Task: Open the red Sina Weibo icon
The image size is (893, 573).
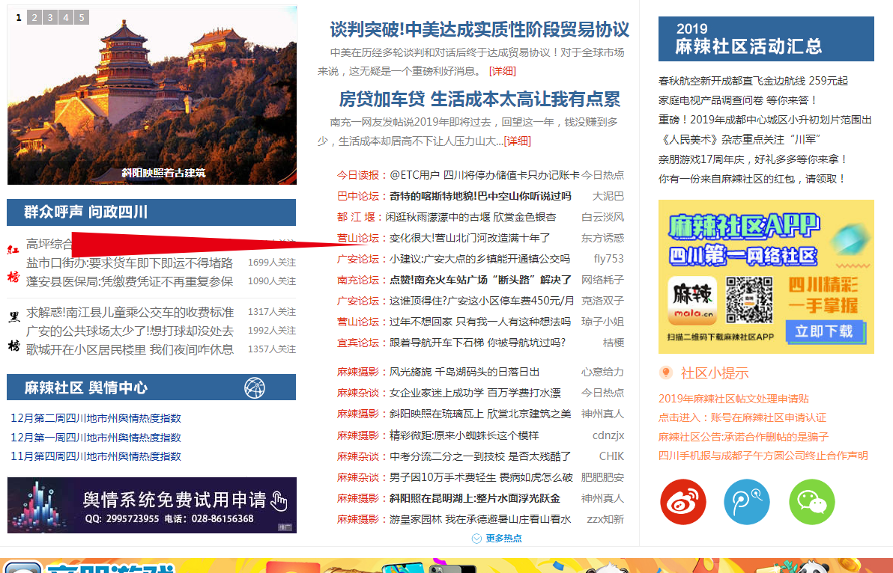Action: click(683, 502)
